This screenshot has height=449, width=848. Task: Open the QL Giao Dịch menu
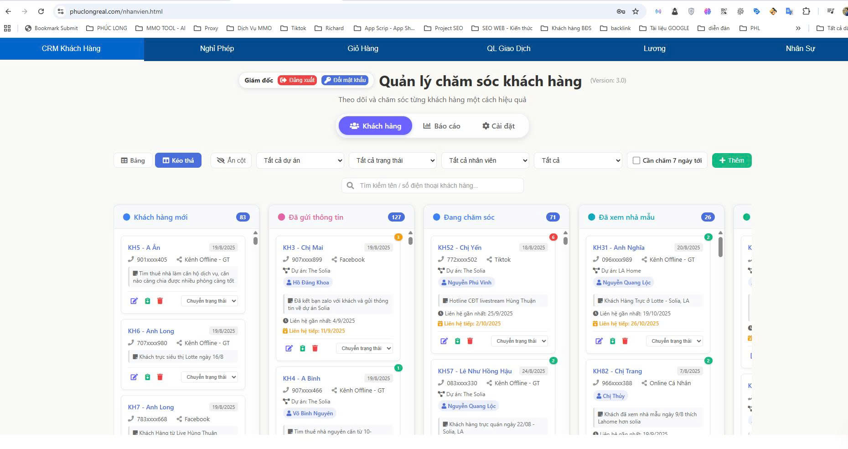pyautogui.click(x=509, y=48)
